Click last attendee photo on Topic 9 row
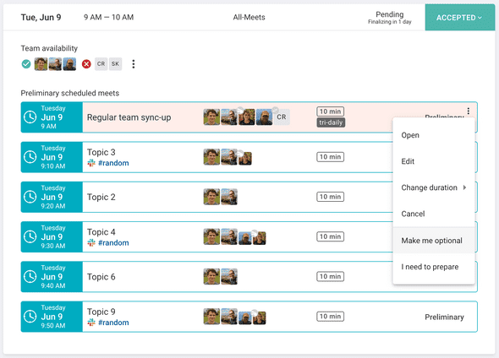The height and width of the screenshot is (358, 499). [x=260, y=318]
